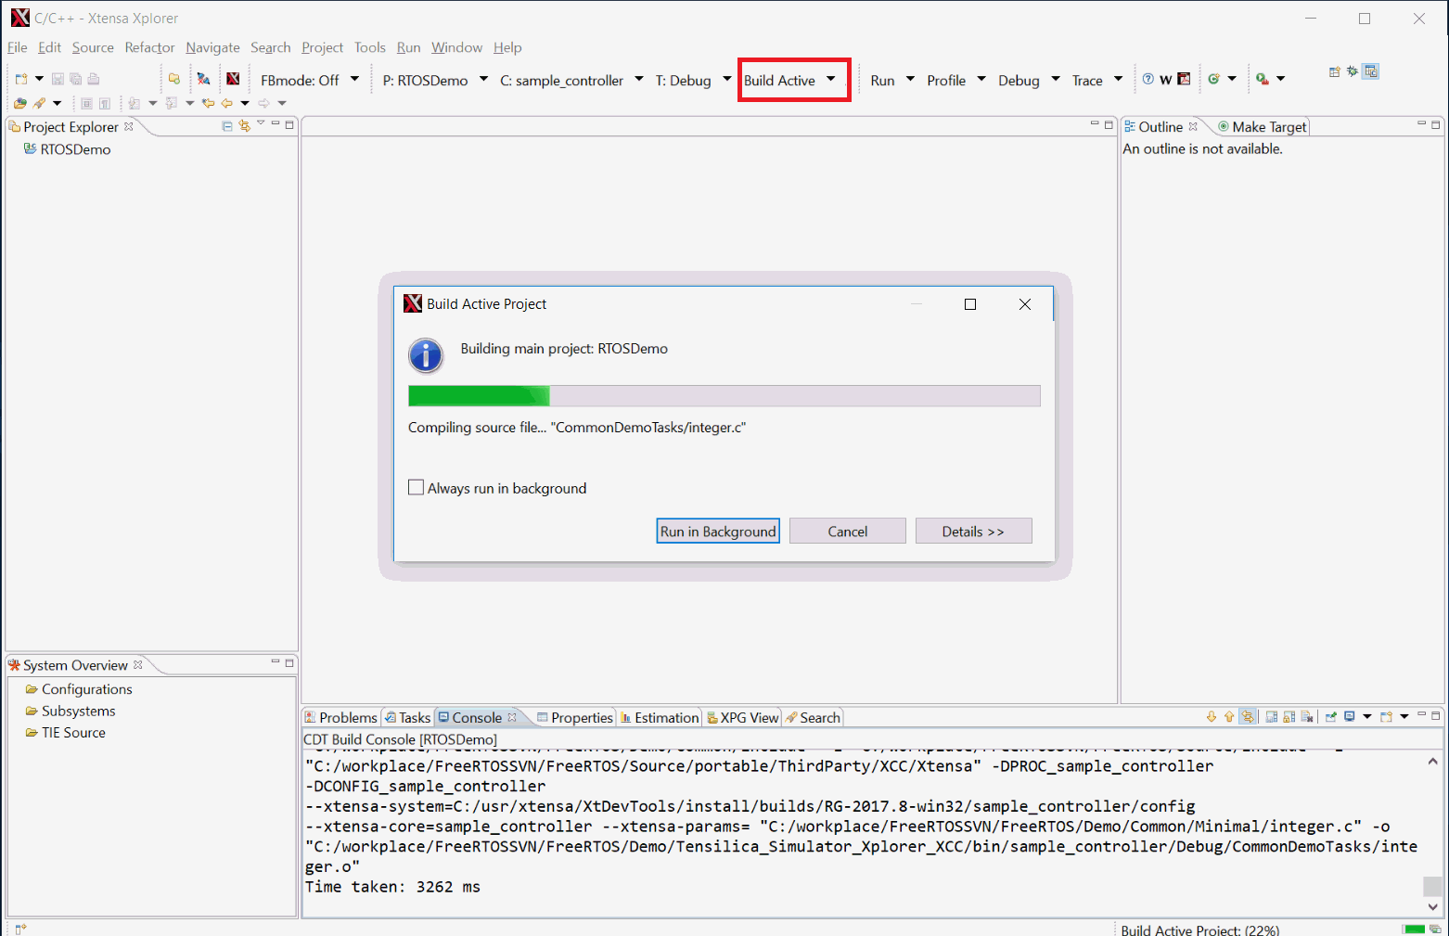Viewport: 1449px width, 936px height.
Task: Click Cancel in Build Active Project dialog
Action: tap(848, 531)
